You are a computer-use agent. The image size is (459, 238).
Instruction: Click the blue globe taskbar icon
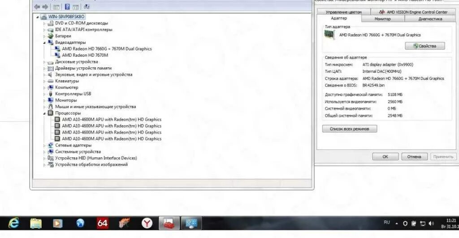coord(80,223)
